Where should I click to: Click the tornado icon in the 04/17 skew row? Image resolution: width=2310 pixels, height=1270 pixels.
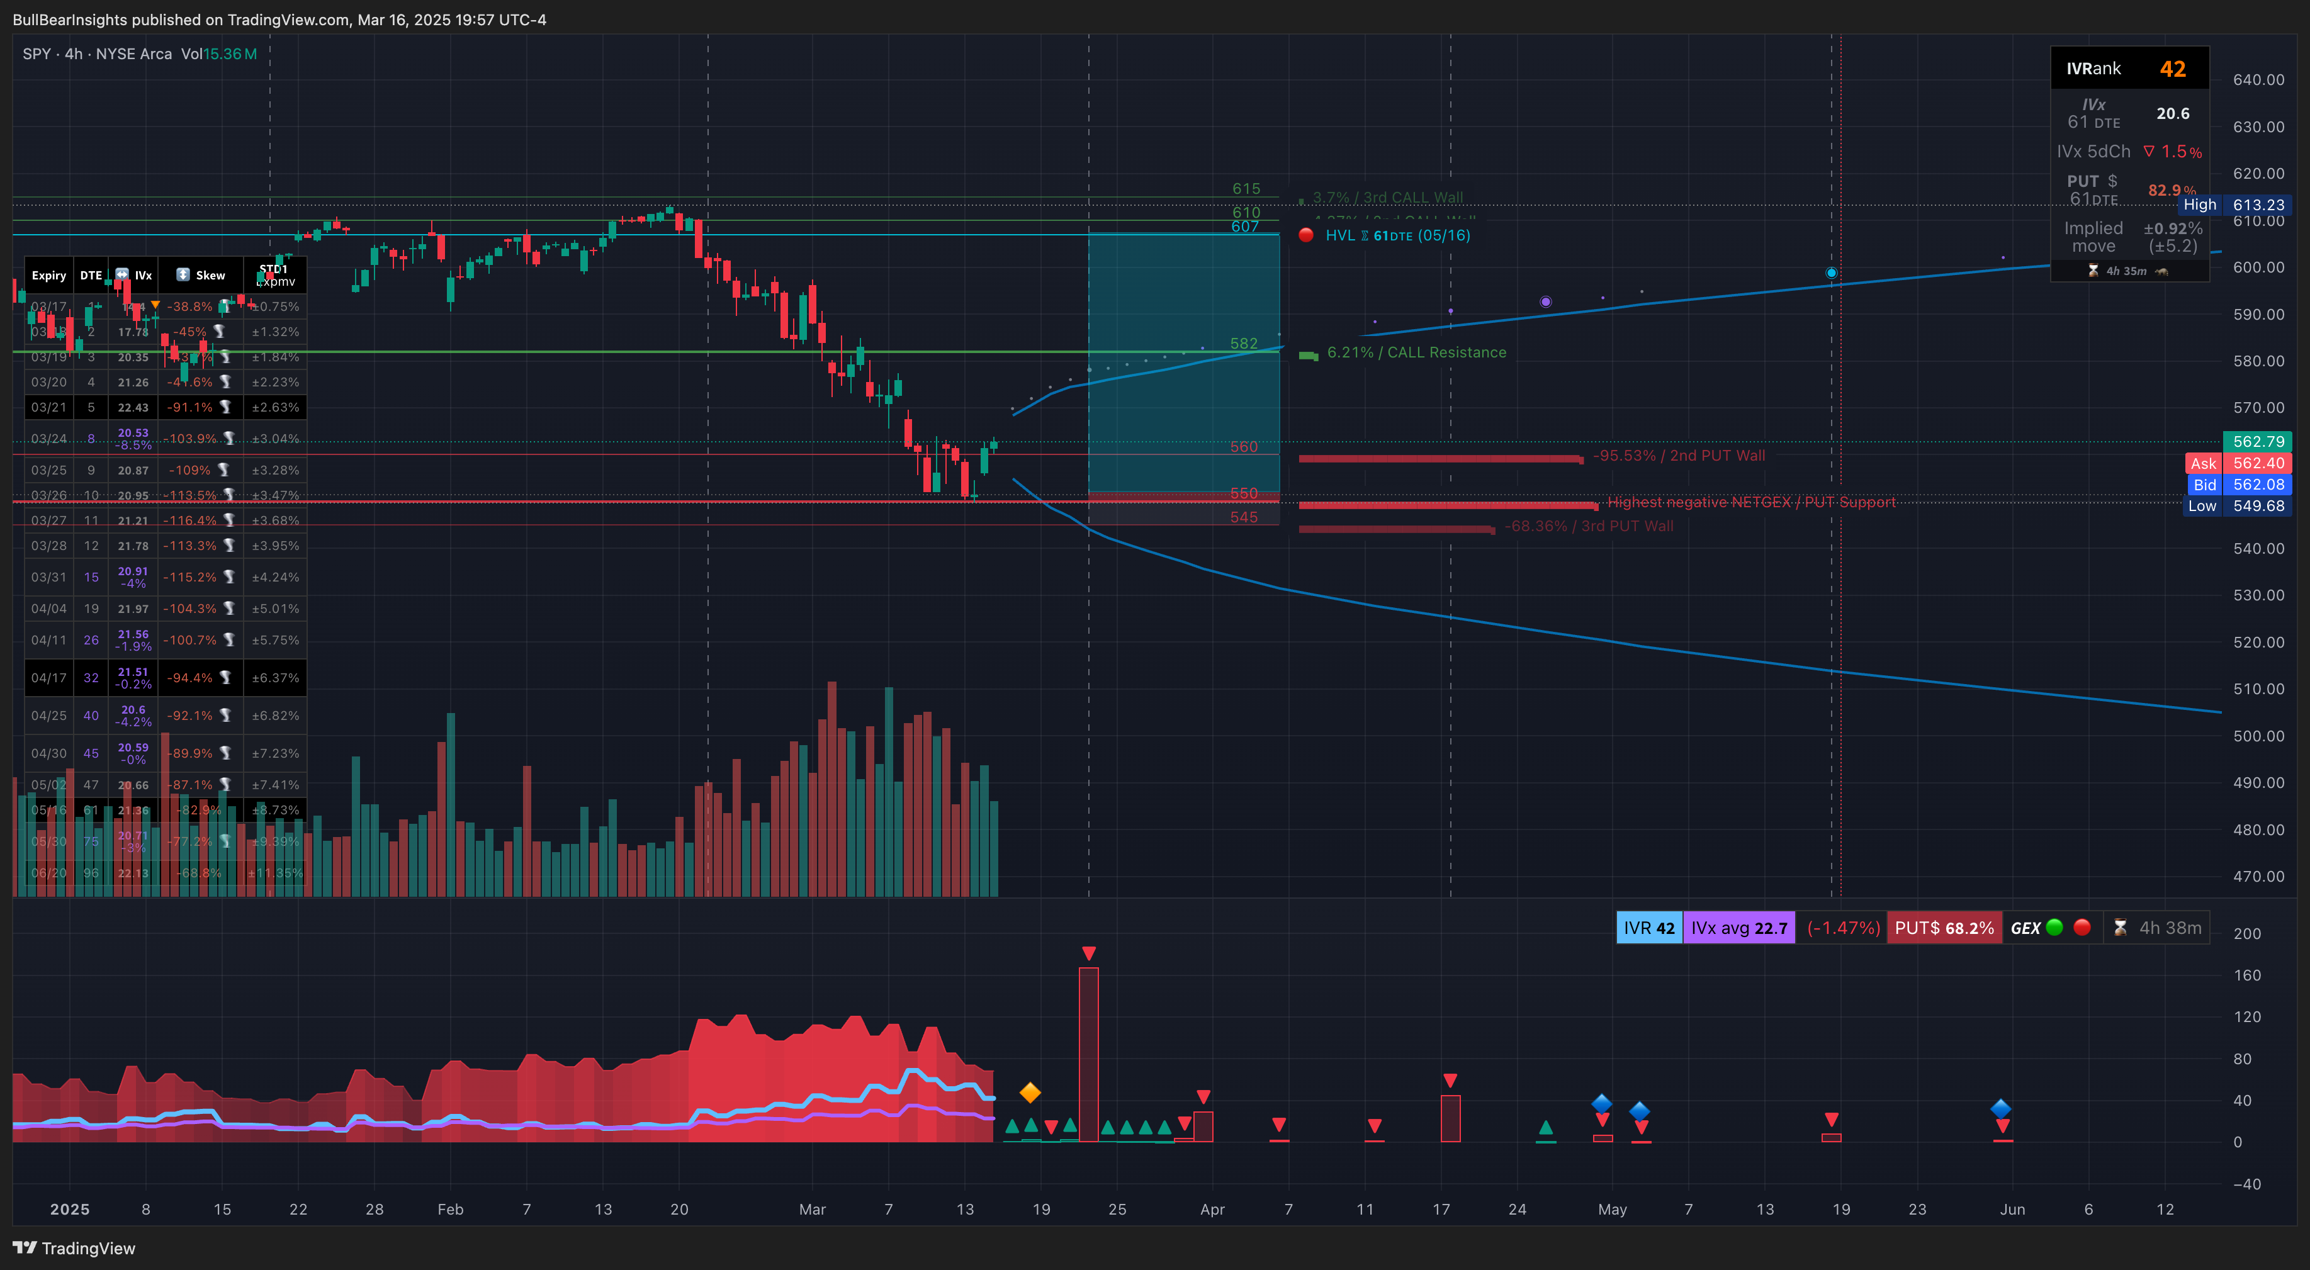tap(226, 678)
